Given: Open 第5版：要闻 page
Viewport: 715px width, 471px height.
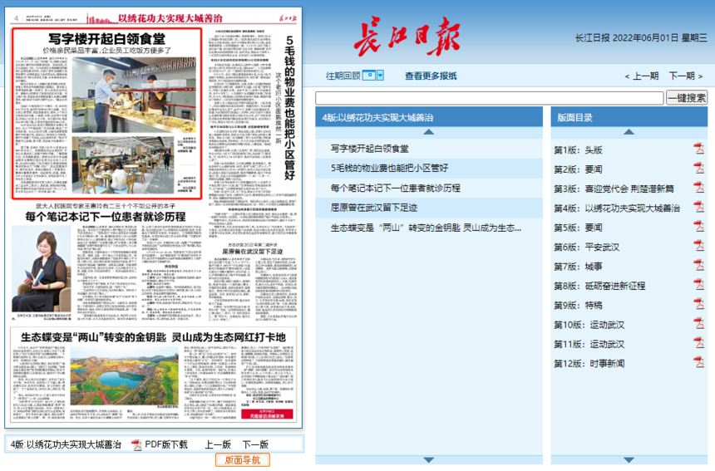Looking at the screenshot, I should (578, 228).
